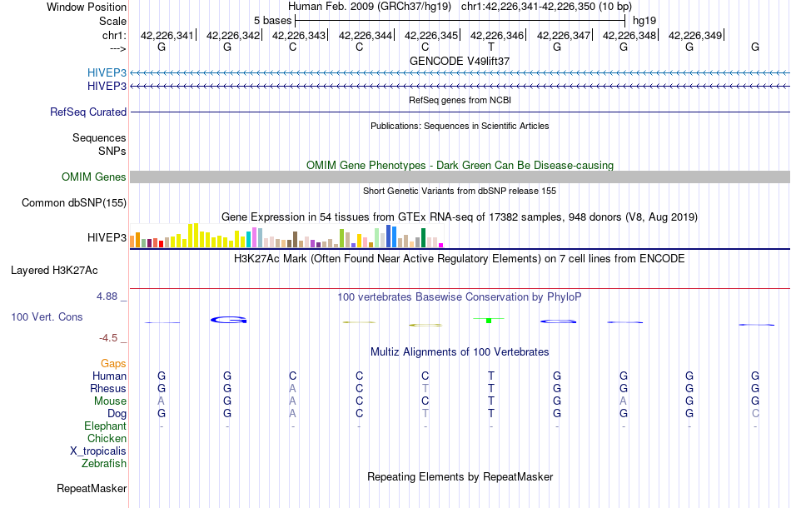Click the RefSeq Curated track label
This screenshot has height=508, width=791.
point(88,112)
